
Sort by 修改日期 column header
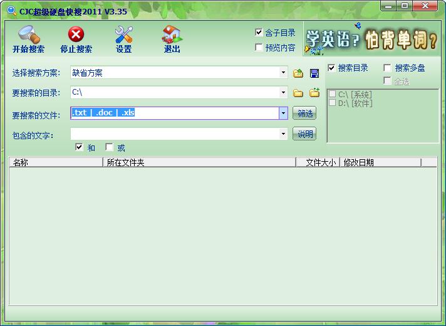(x=380, y=162)
